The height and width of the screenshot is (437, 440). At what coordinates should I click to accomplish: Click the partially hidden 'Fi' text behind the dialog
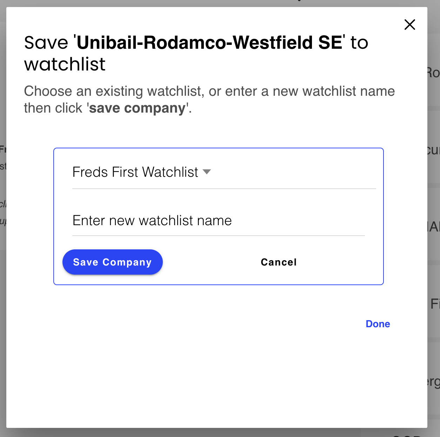coord(435,304)
